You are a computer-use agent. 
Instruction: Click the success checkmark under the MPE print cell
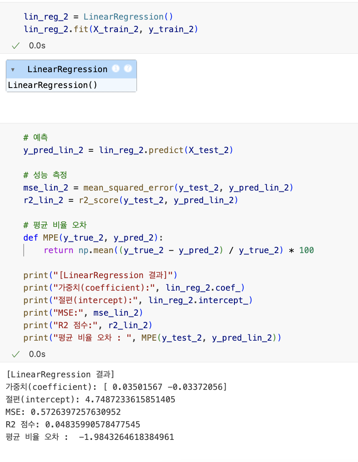point(15,354)
